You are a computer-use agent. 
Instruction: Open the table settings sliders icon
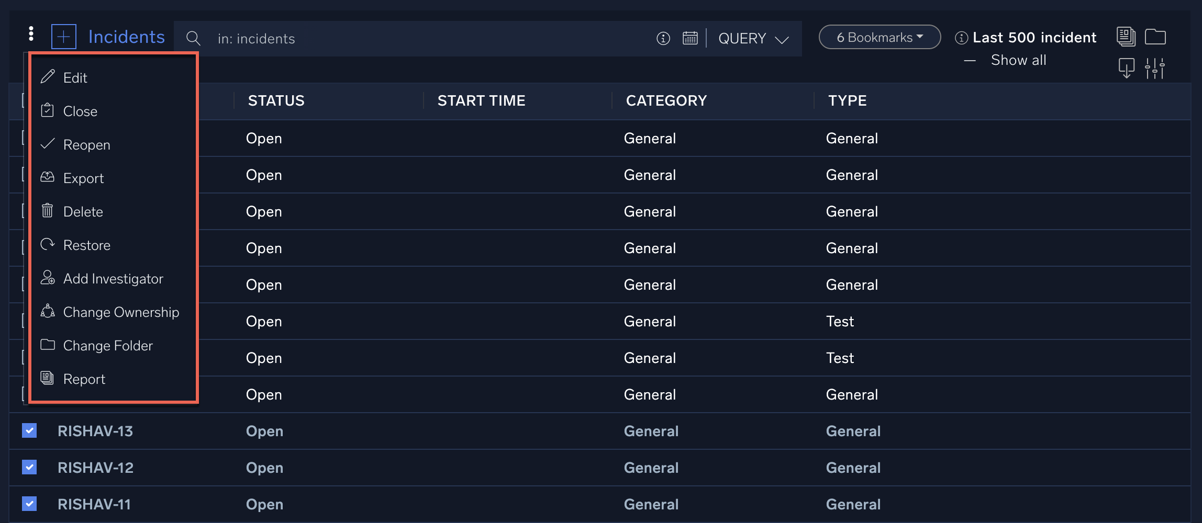1154,69
